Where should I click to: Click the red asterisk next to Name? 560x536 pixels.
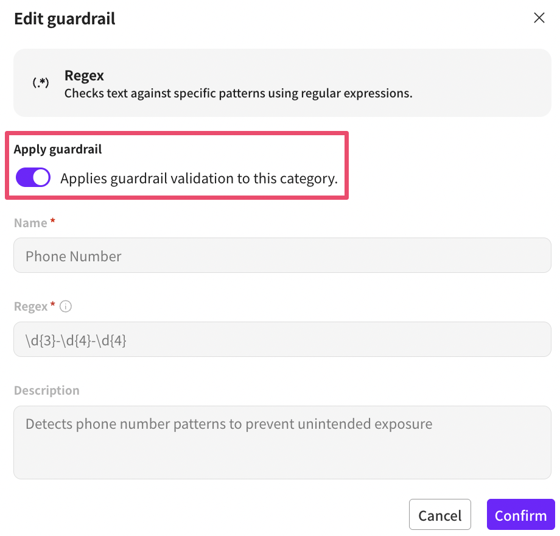(53, 222)
